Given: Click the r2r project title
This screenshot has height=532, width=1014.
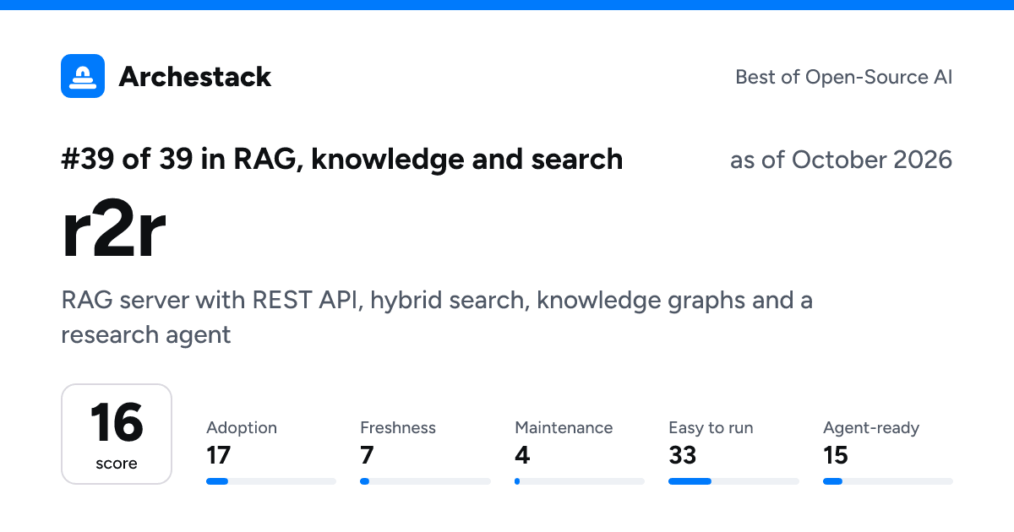Looking at the screenshot, I should click(113, 230).
